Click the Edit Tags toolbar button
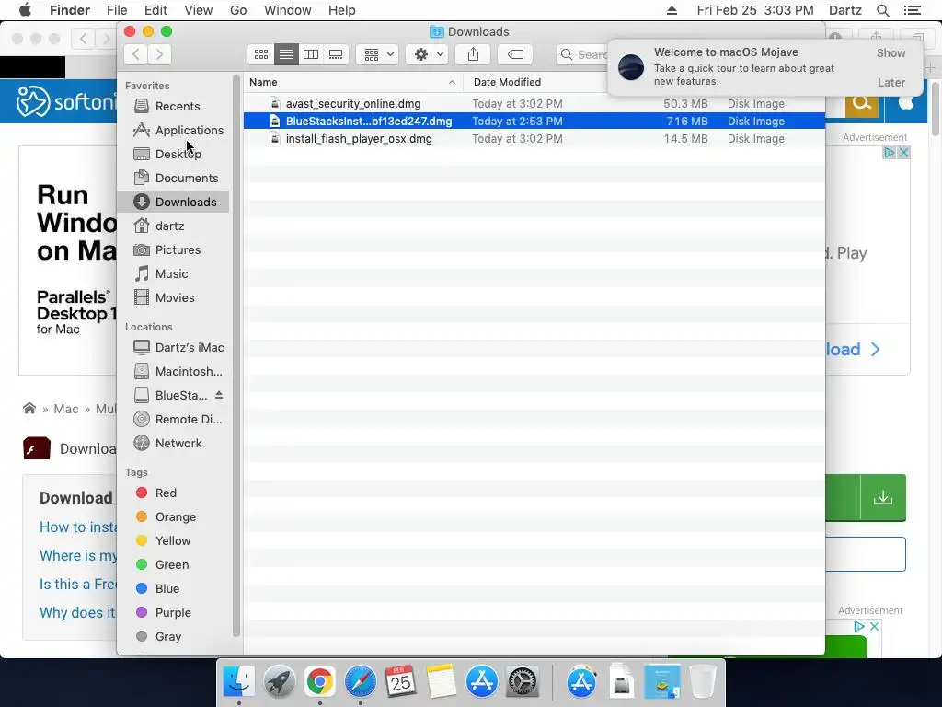The height and width of the screenshot is (707, 942). pos(515,54)
